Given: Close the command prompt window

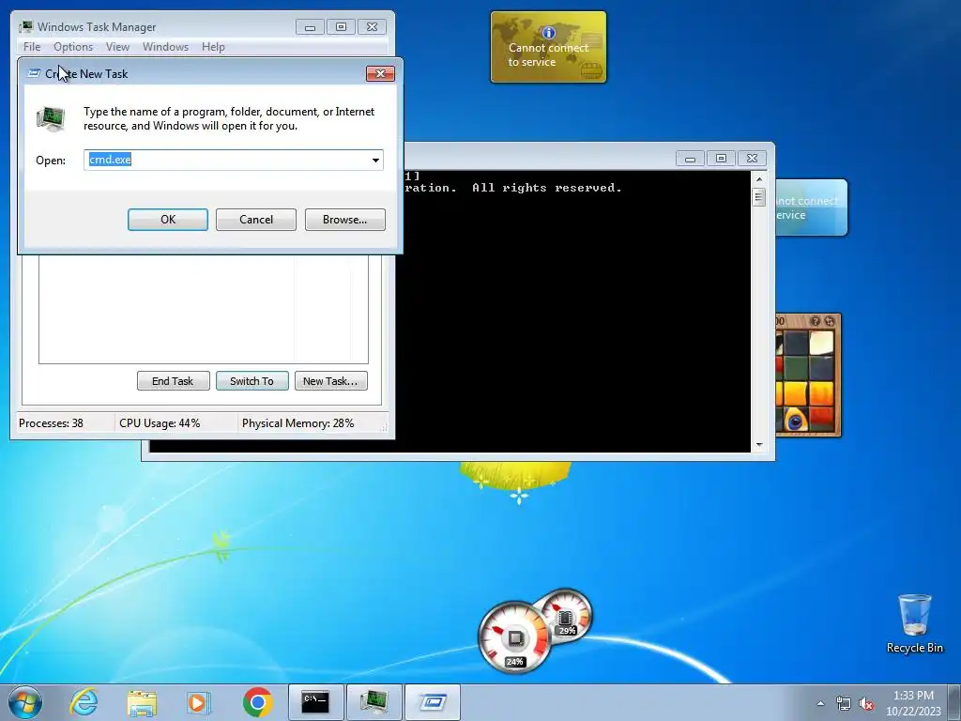Looking at the screenshot, I should [x=752, y=158].
